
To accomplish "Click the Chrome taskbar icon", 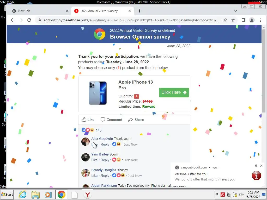I will click(61, 195).
